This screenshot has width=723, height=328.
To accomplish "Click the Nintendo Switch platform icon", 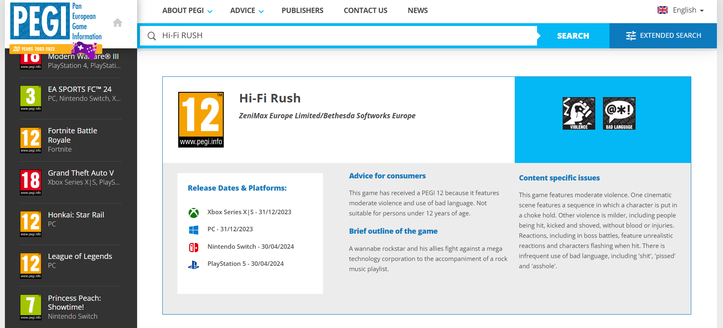I will (194, 247).
